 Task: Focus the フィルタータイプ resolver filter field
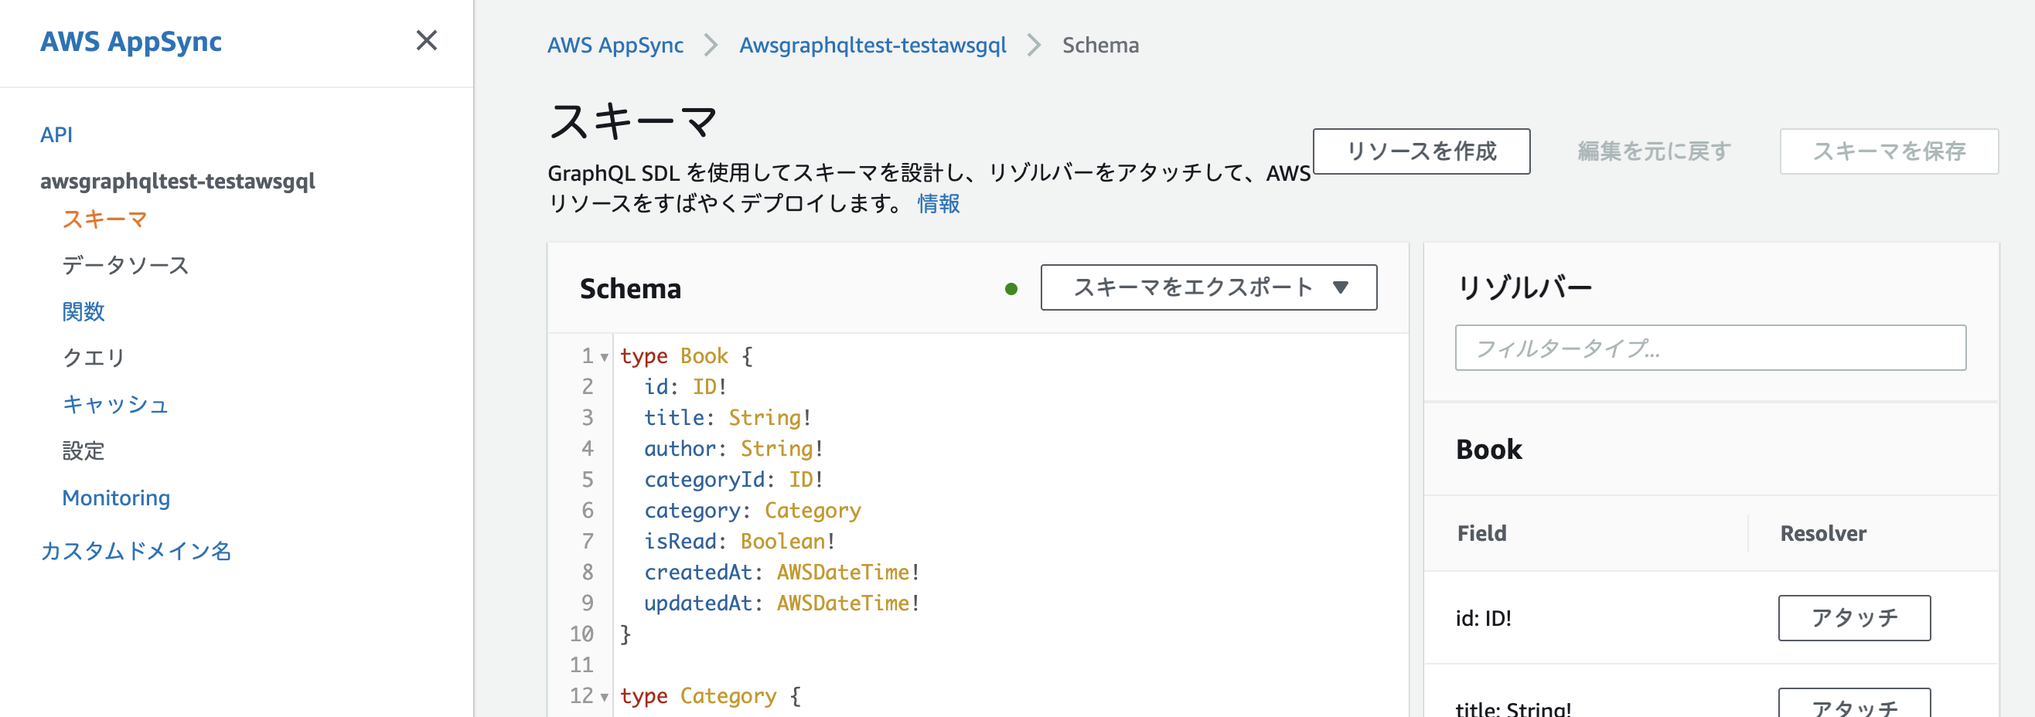point(1710,348)
